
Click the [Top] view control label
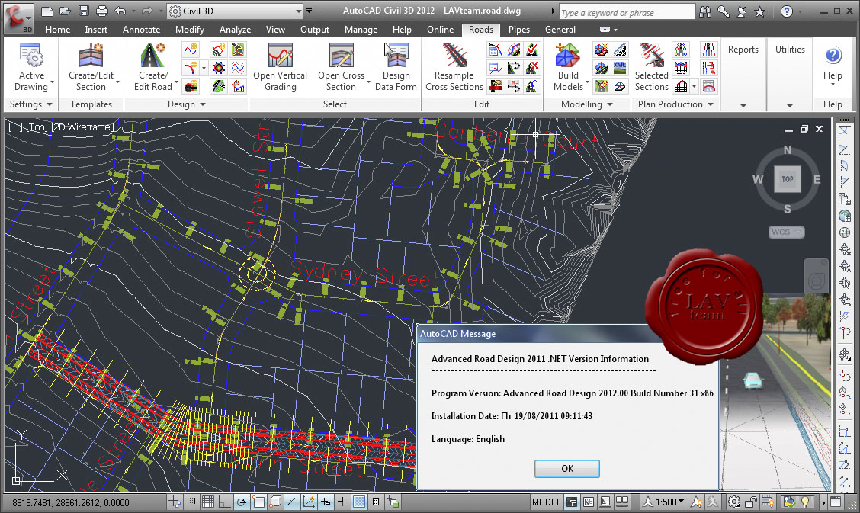[x=37, y=127]
